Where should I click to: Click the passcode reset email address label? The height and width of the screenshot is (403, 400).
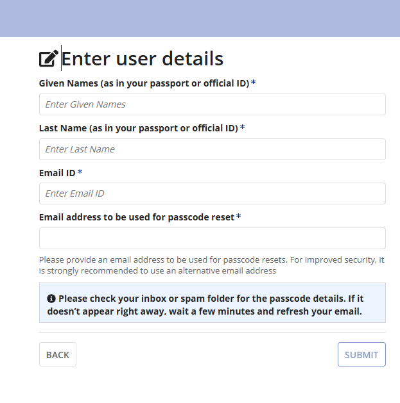pyautogui.click(x=137, y=217)
